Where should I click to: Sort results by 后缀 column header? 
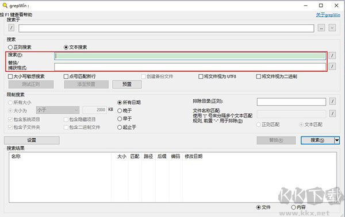coord(162,156)
